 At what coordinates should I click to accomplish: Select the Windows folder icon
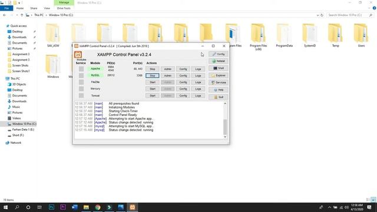point(53,64)
